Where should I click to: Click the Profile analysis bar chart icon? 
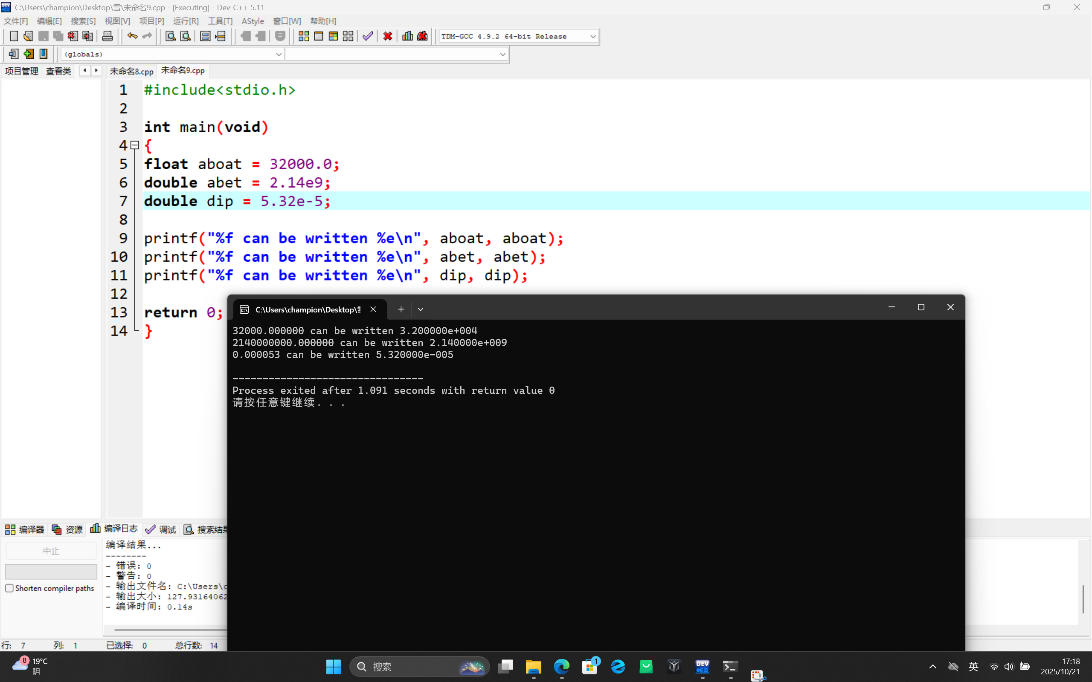tap(407, 36)
